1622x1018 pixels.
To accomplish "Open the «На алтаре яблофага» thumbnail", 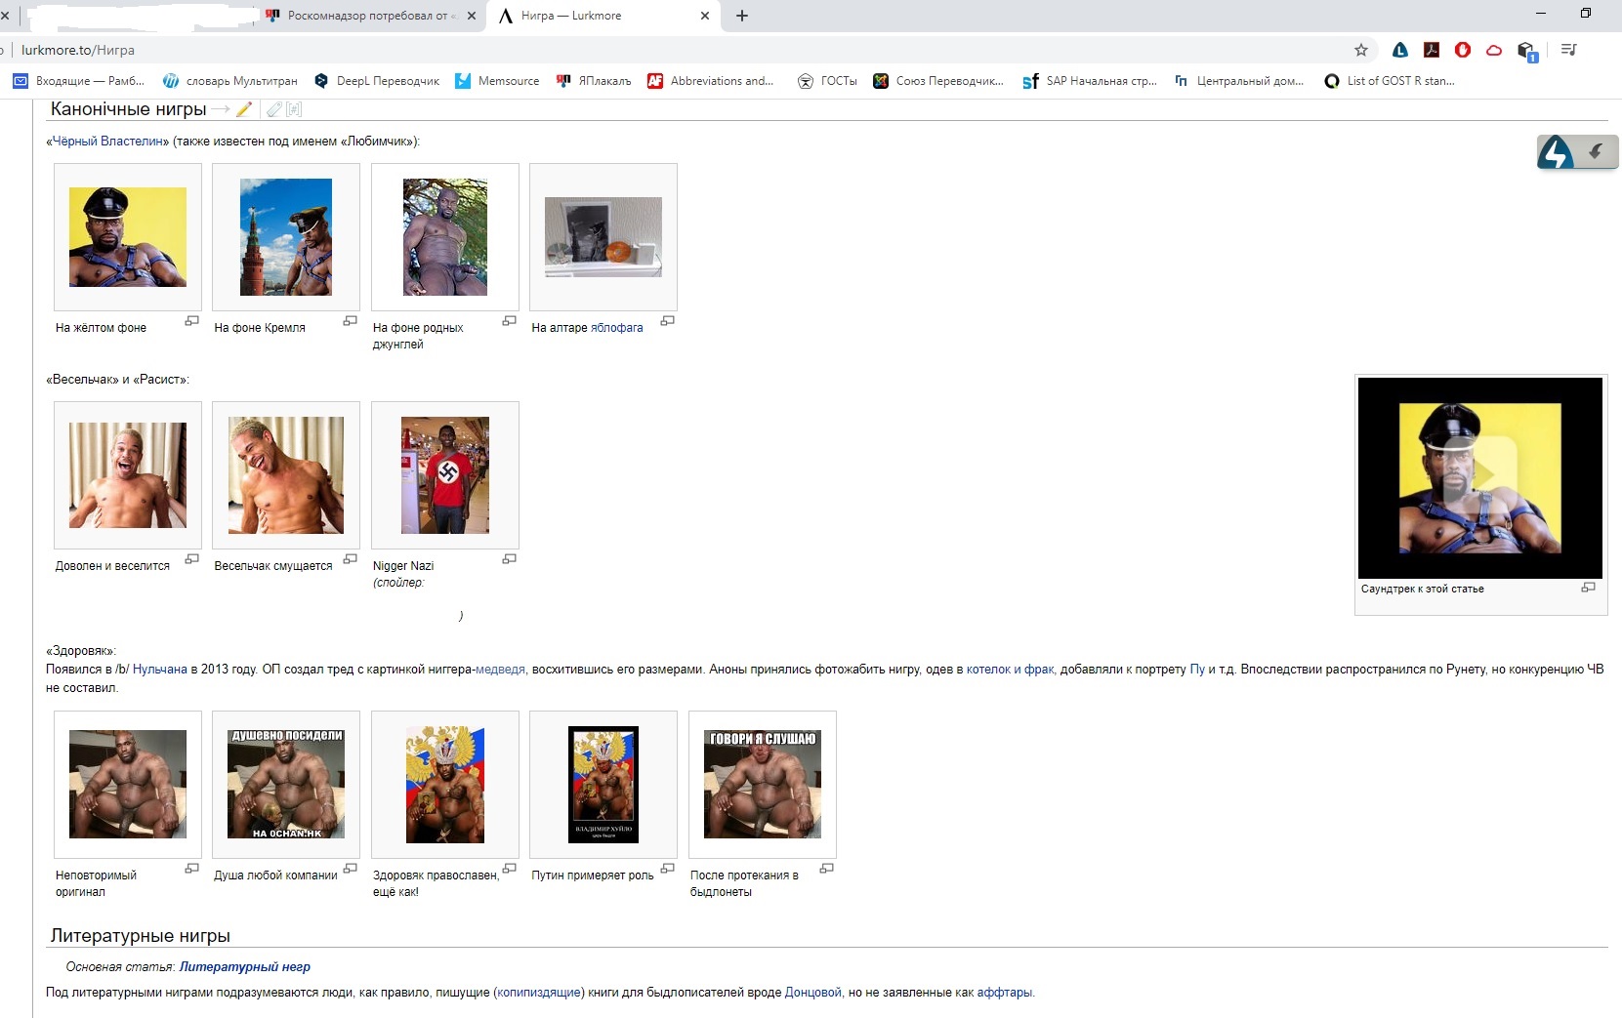I will pos(603,237).
